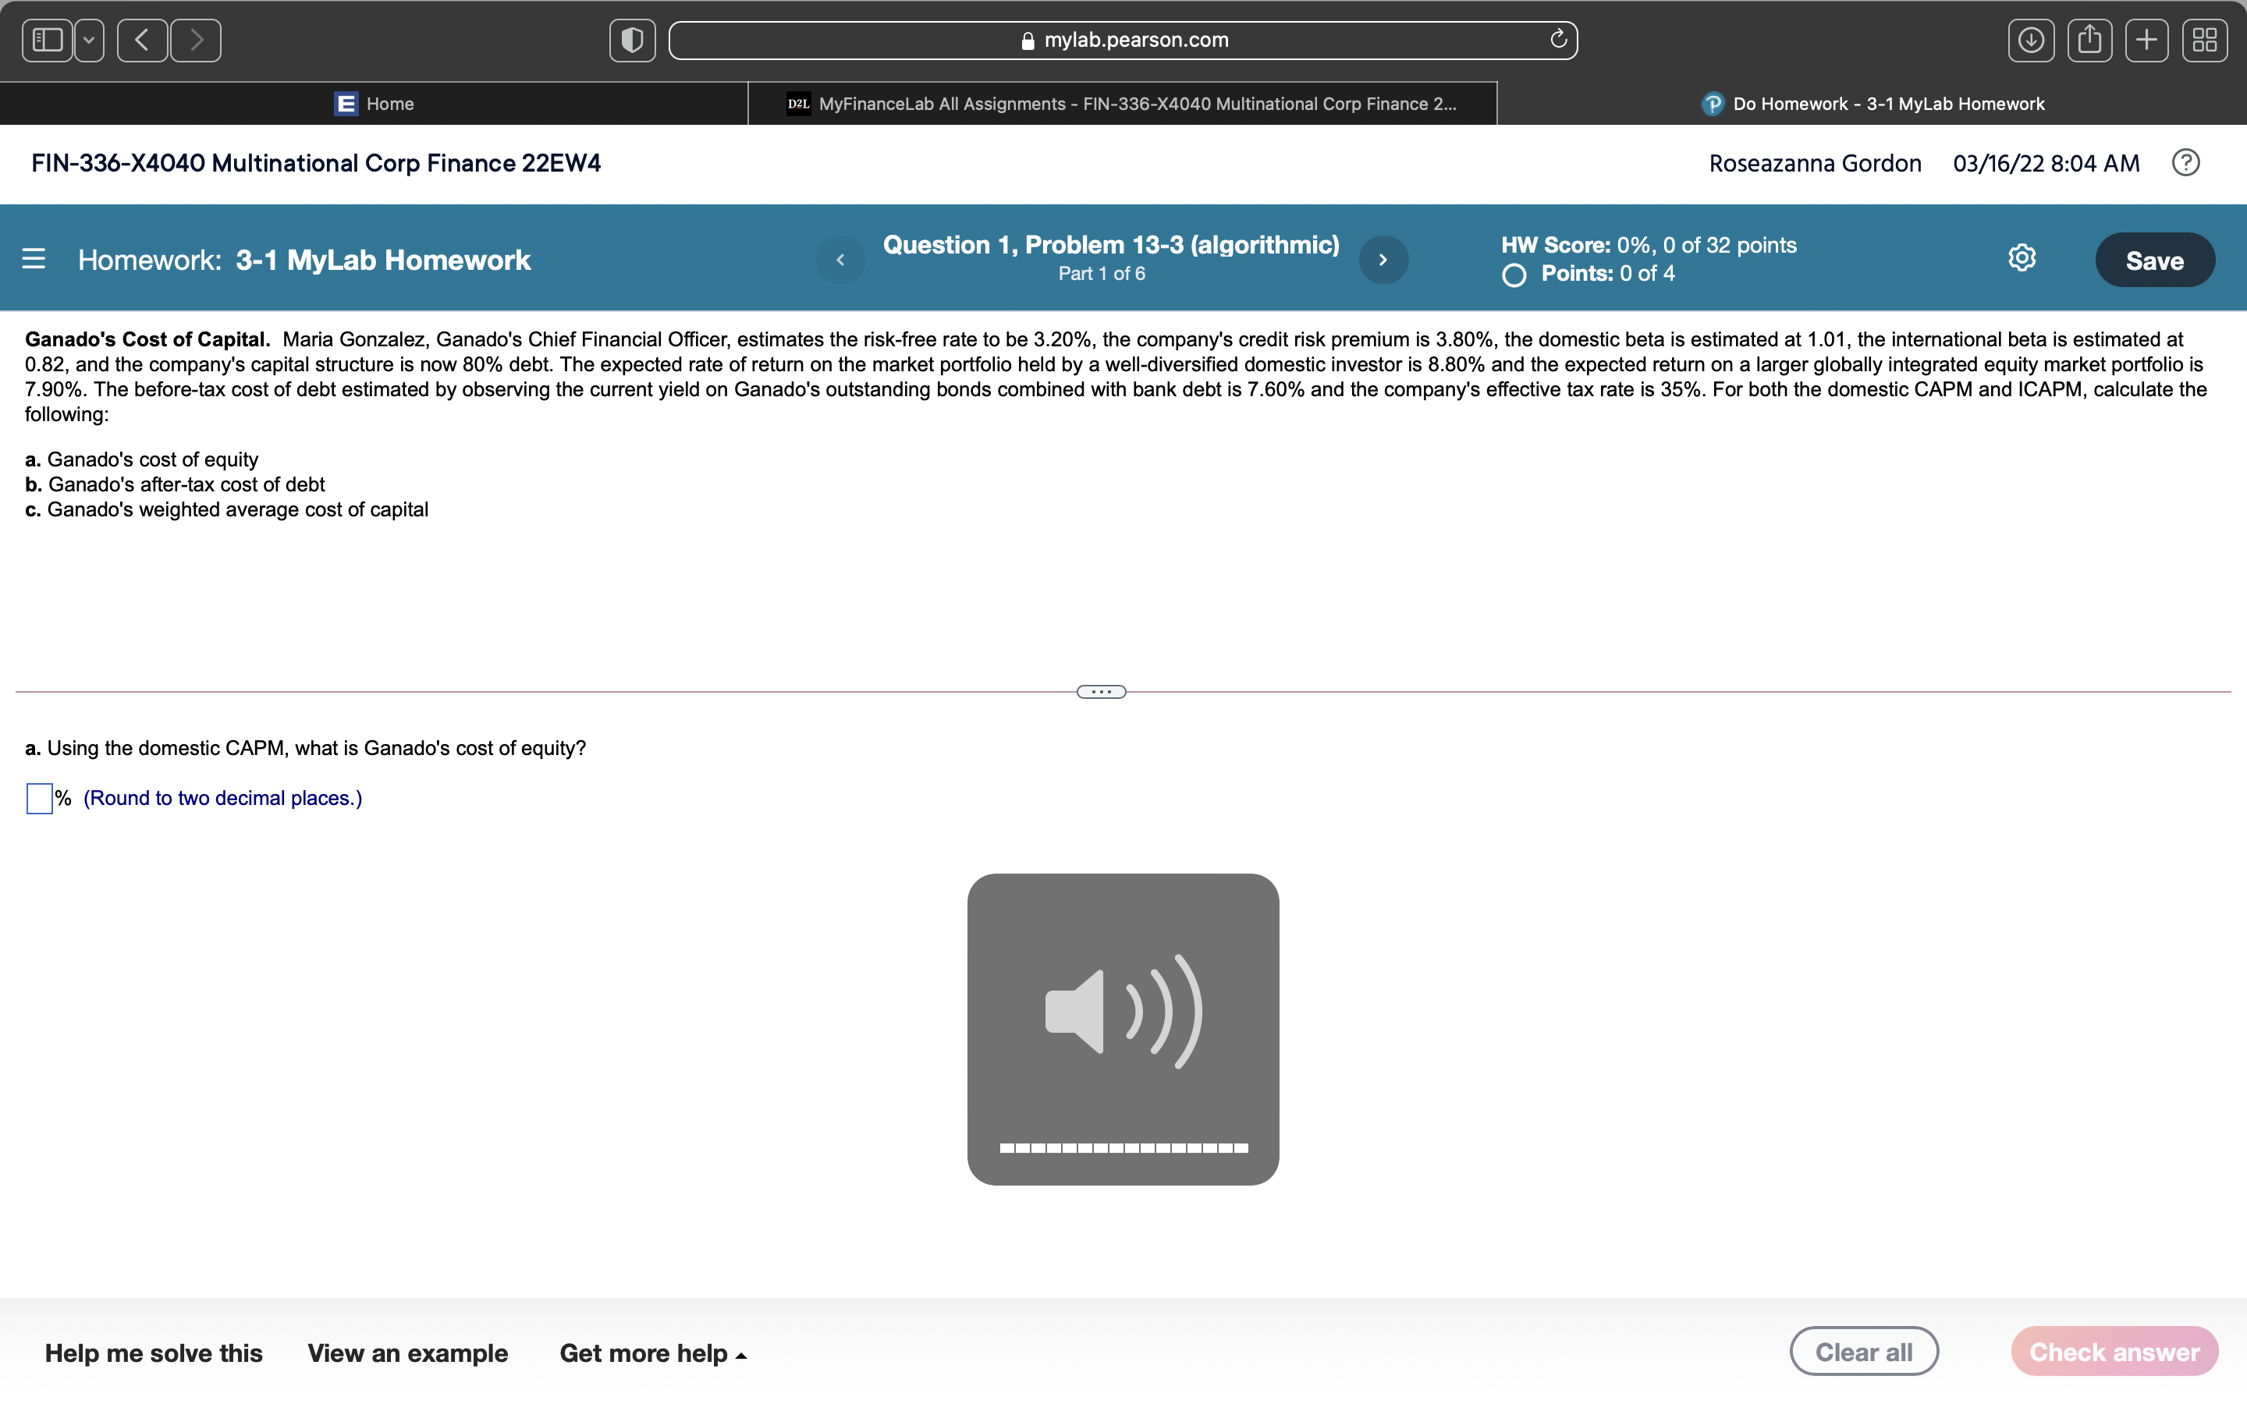
Task: Click the help question mark icon
Action: click(2185, 162)
